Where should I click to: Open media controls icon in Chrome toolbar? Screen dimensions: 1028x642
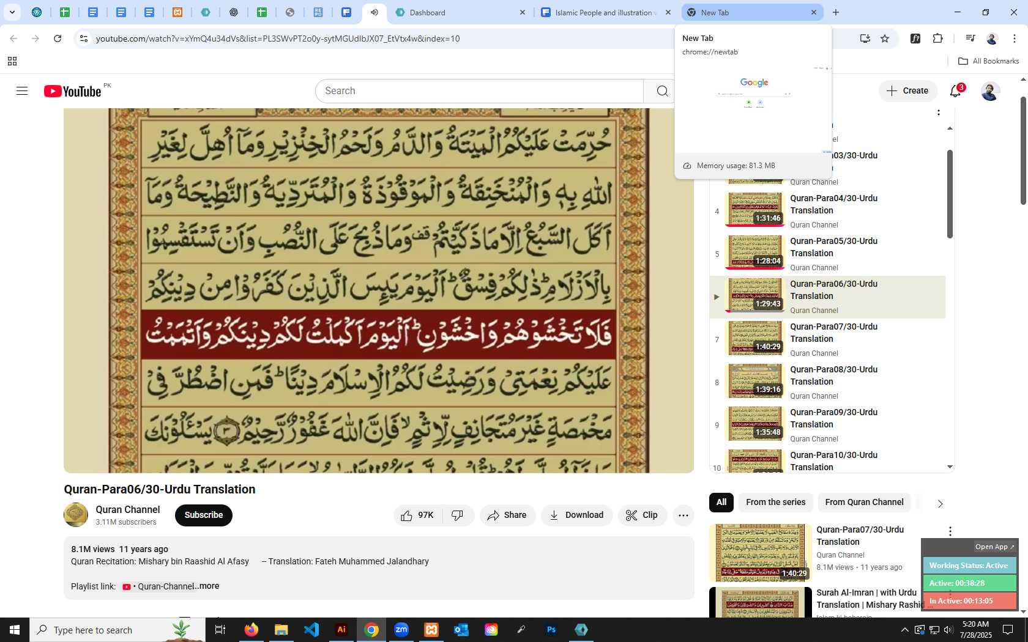970,39
